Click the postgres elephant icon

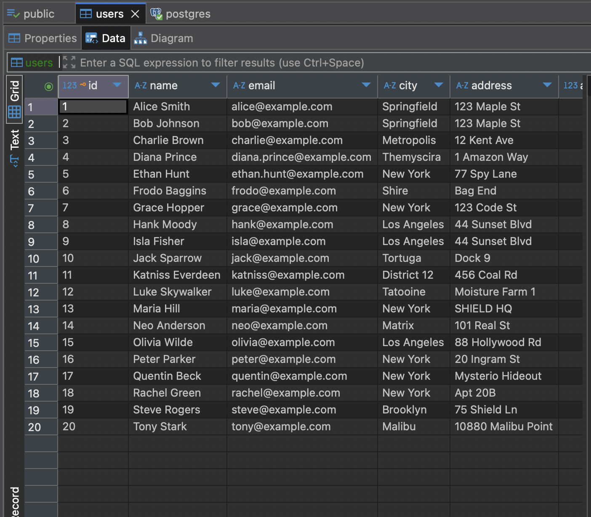[156, 14]
